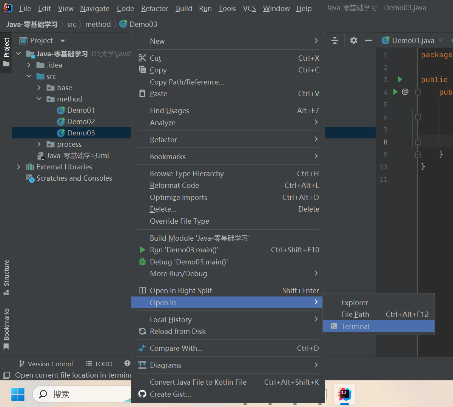Screen dimensions: 453x407
Task: Expand the base package
Action: (39, 88)
